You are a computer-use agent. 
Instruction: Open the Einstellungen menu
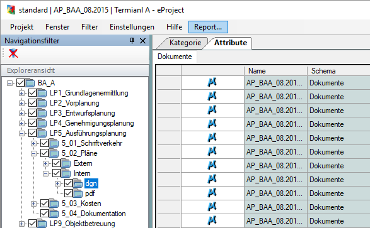(x=132, y=27)
